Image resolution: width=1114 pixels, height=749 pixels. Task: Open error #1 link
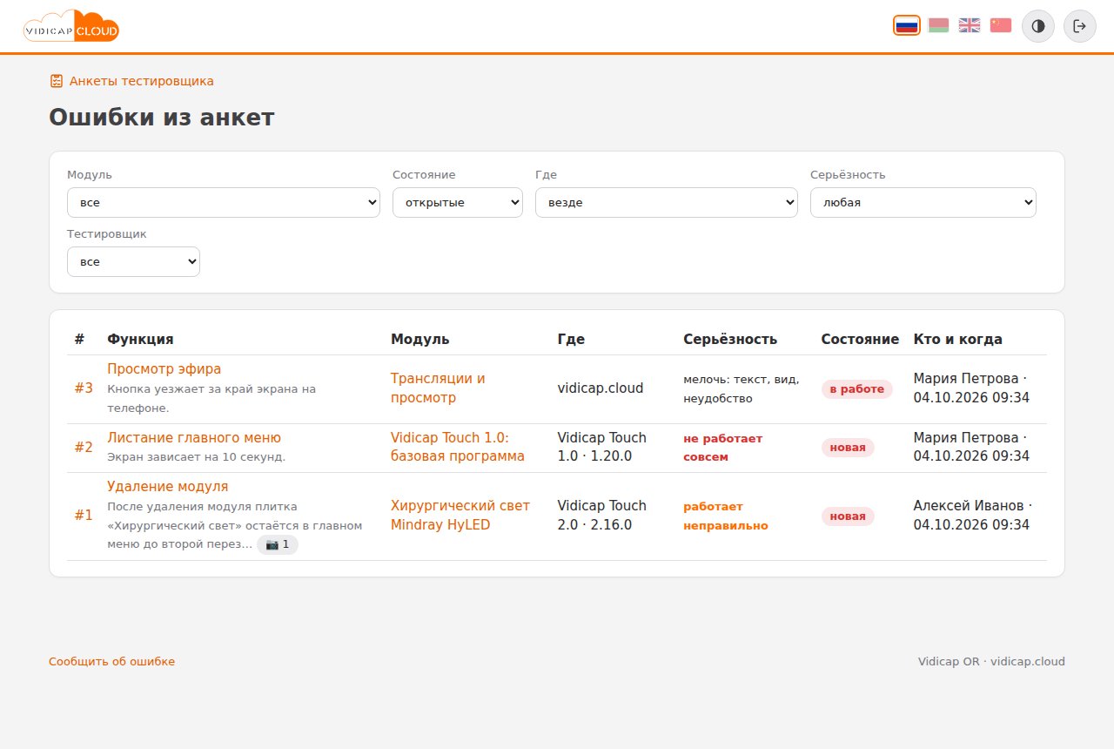pyautogui.click(x=84, y=516)
